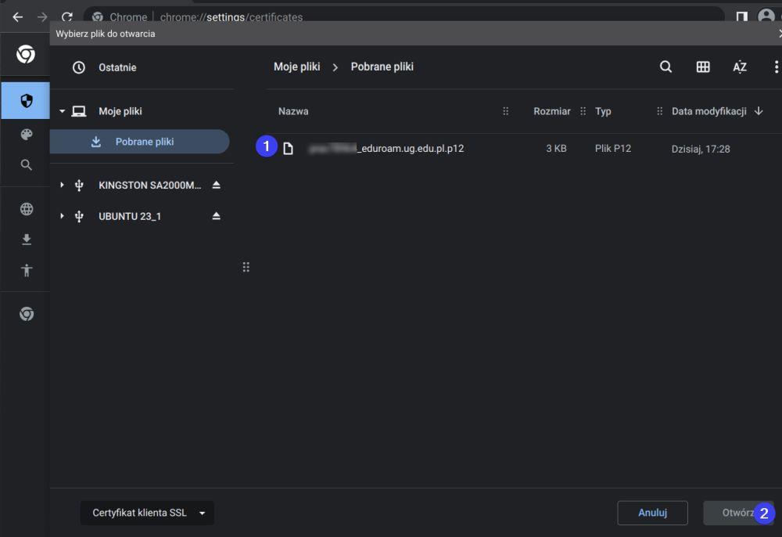Viewport: 782px width, 537px height.
Task: Eject the KINGSTON SA2000M drive
Action: pyautogui.click(x=217, y=186)
